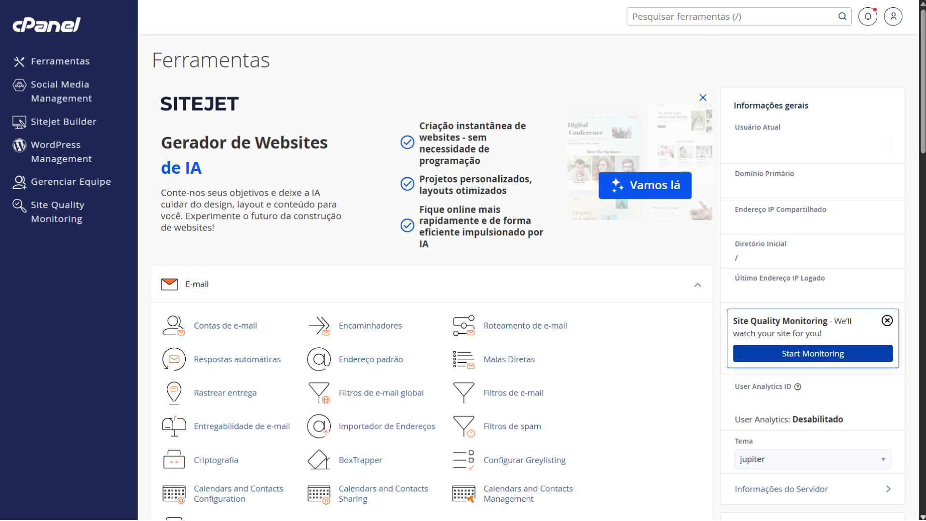This screenshot has height=521, width=926.
Task: Click the Vamos lá button
Action: pyautogui.click(x=645, y=185)
